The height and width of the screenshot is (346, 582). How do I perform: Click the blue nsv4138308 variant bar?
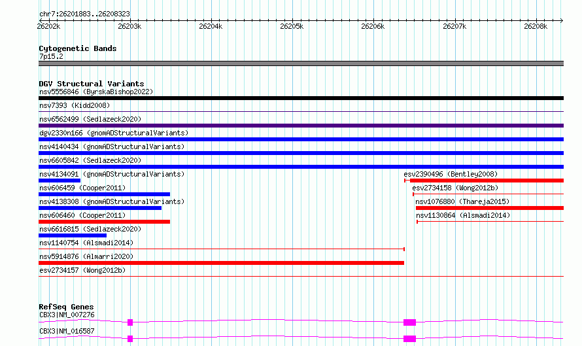[100, 208]
